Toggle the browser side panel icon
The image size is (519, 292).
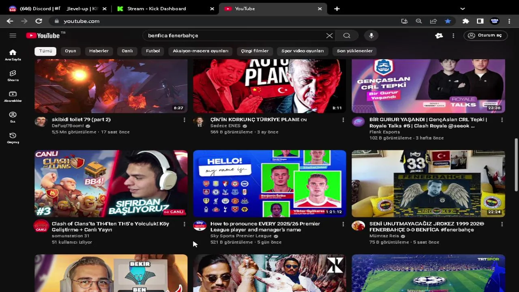pos(480,21)
